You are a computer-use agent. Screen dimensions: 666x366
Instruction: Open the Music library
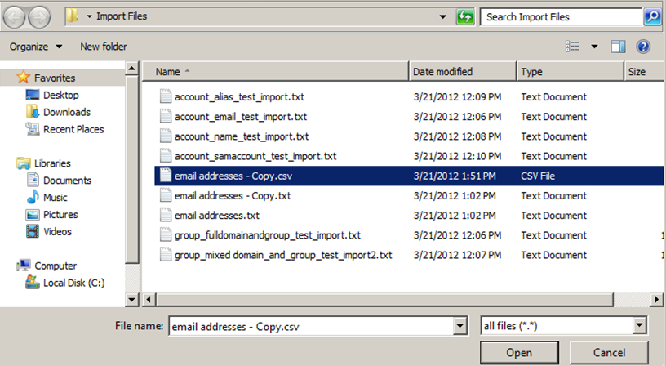coord(55,198)
